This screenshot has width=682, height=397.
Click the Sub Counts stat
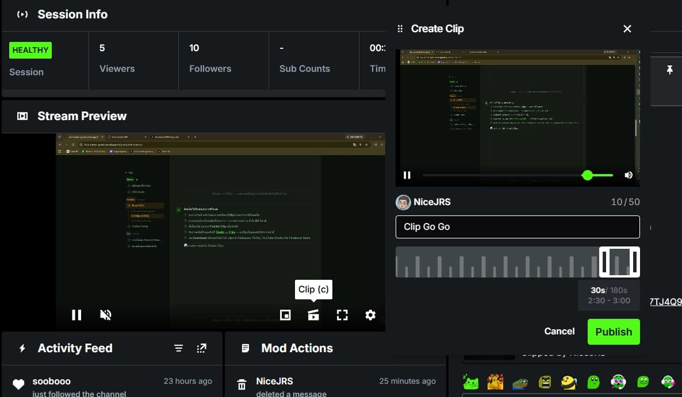point(304,58)
